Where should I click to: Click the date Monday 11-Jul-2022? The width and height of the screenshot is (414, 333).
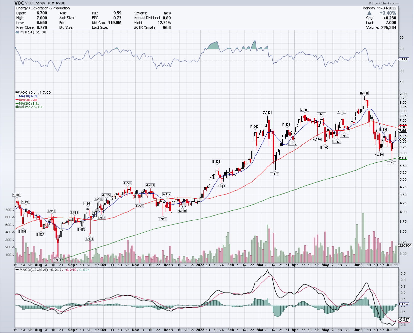(x=379, y=8)
